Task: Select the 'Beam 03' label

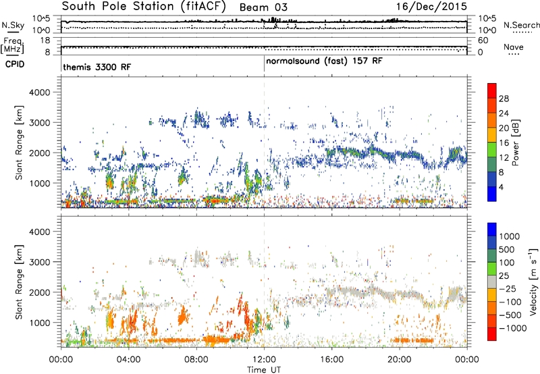Action: 263,7
